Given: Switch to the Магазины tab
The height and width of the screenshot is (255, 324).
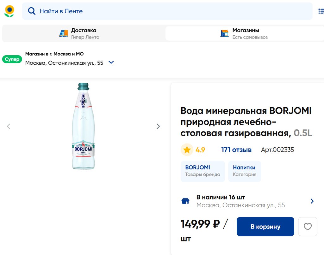Looking at the screenshot, I should click(246, 33).
